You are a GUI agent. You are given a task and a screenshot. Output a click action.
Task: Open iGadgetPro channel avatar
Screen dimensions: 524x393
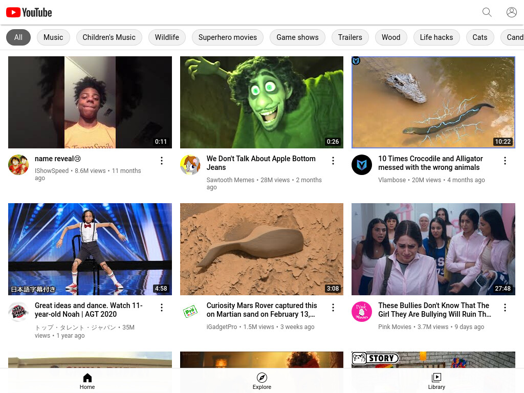coord(190,312)
